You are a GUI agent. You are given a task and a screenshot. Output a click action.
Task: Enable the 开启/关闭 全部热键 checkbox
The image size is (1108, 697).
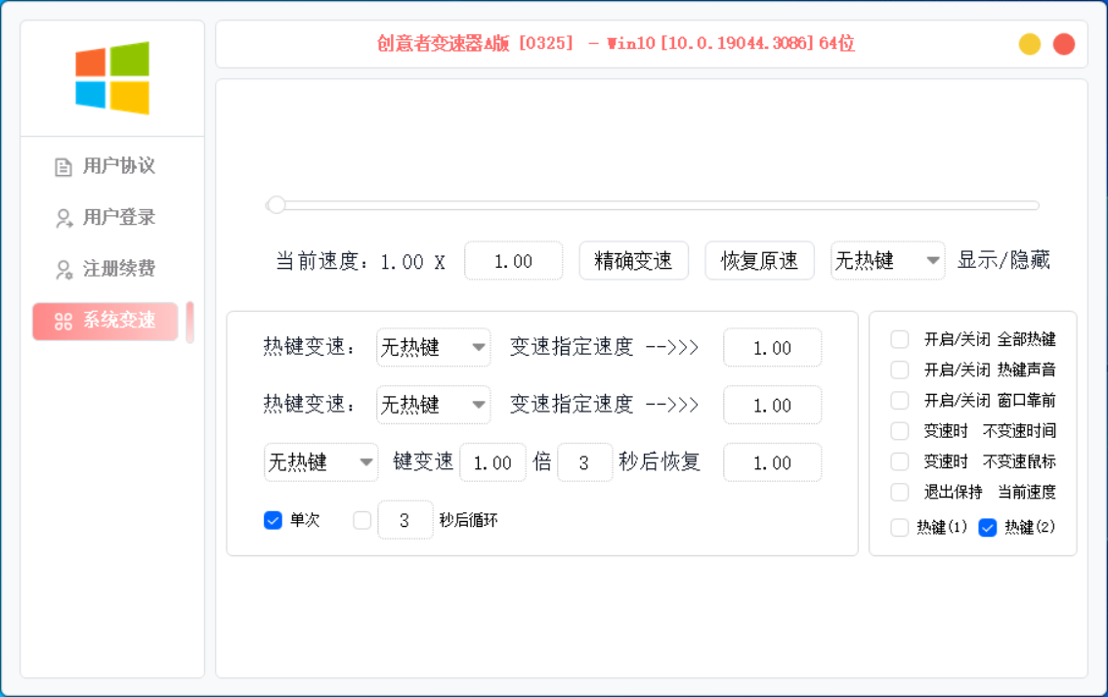(900, 339)
